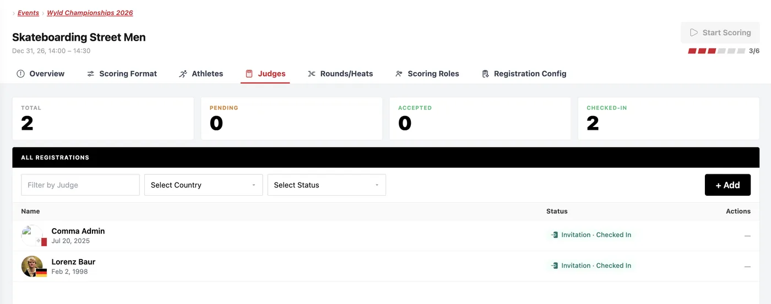Click Lorenz Baur's profile photo
Image resolution: width=771 pixels, height=304 pixels.
(32, 266)
